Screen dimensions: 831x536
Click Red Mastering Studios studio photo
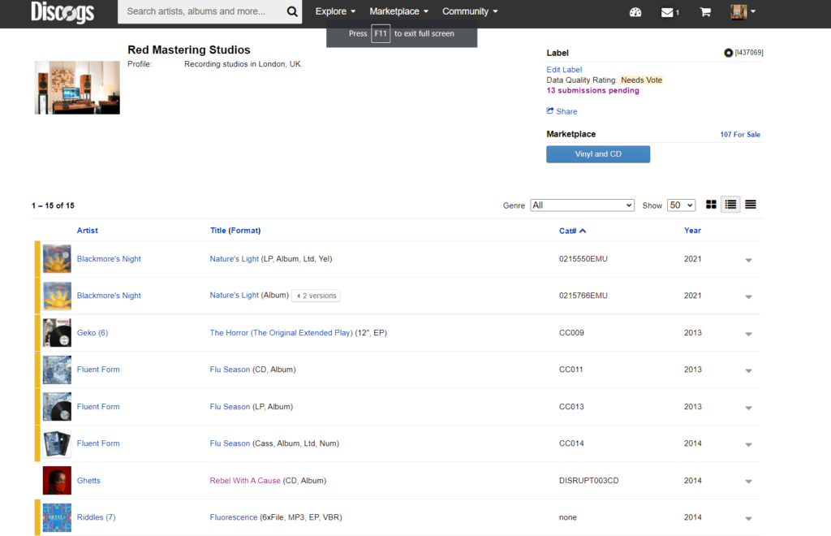click(x=77, y=88)
